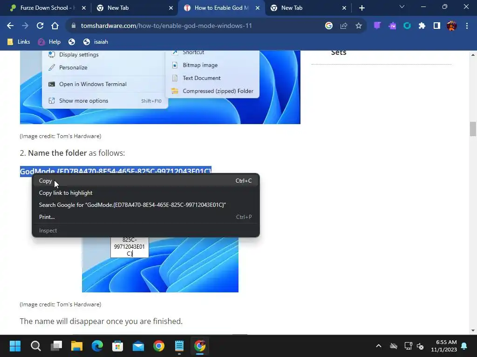Choose Print from context menu
Image resolution: width=477 pixels, height=357 pixels.
[x=145, y=217]
